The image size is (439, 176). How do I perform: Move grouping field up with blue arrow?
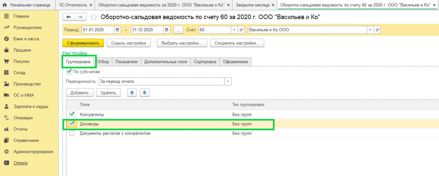coord(132,93)
